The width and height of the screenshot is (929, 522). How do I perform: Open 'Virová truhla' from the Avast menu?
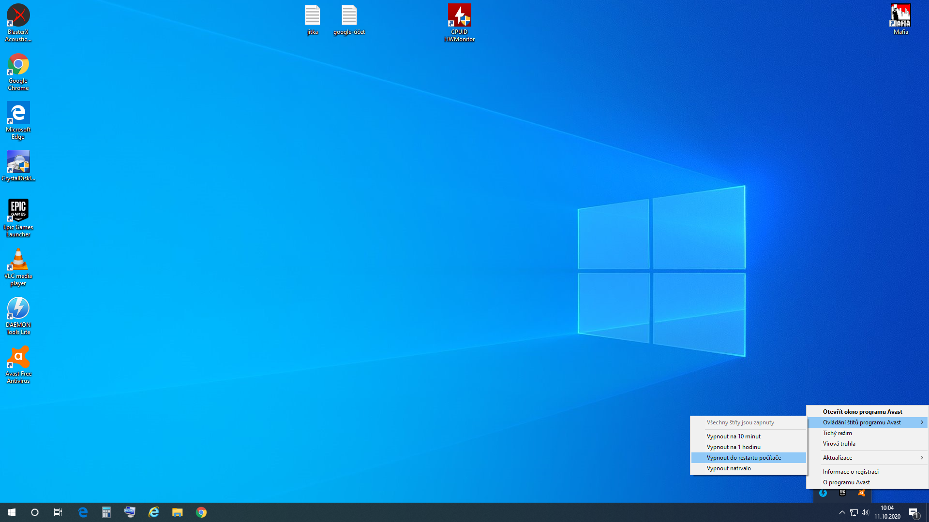pyautogui.click(x=839, y=444)
